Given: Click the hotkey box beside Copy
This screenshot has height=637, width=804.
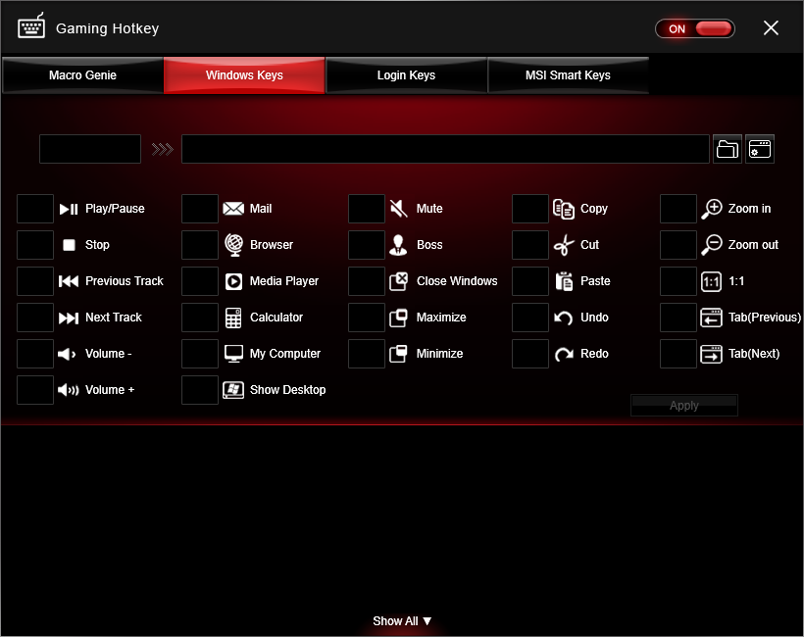Looking at the screenshot, I should [530, 209].
